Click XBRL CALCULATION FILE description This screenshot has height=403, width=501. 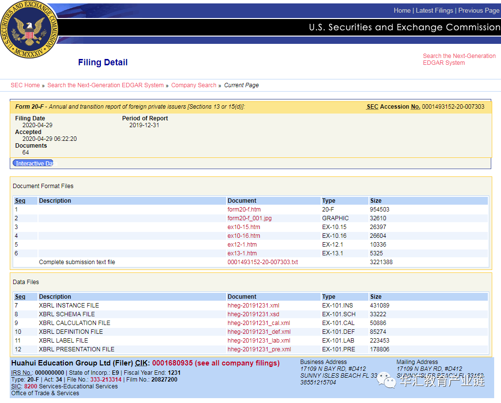tap(75, 323)
